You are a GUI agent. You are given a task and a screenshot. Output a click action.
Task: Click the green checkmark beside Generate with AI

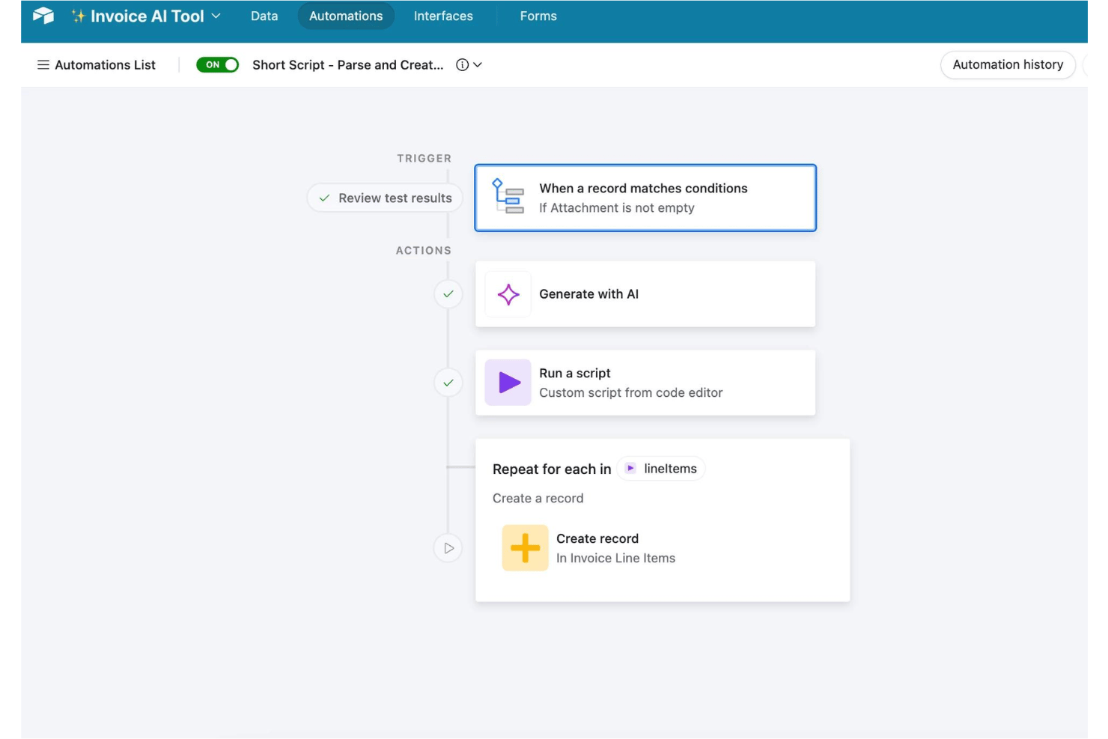[448, 294]
